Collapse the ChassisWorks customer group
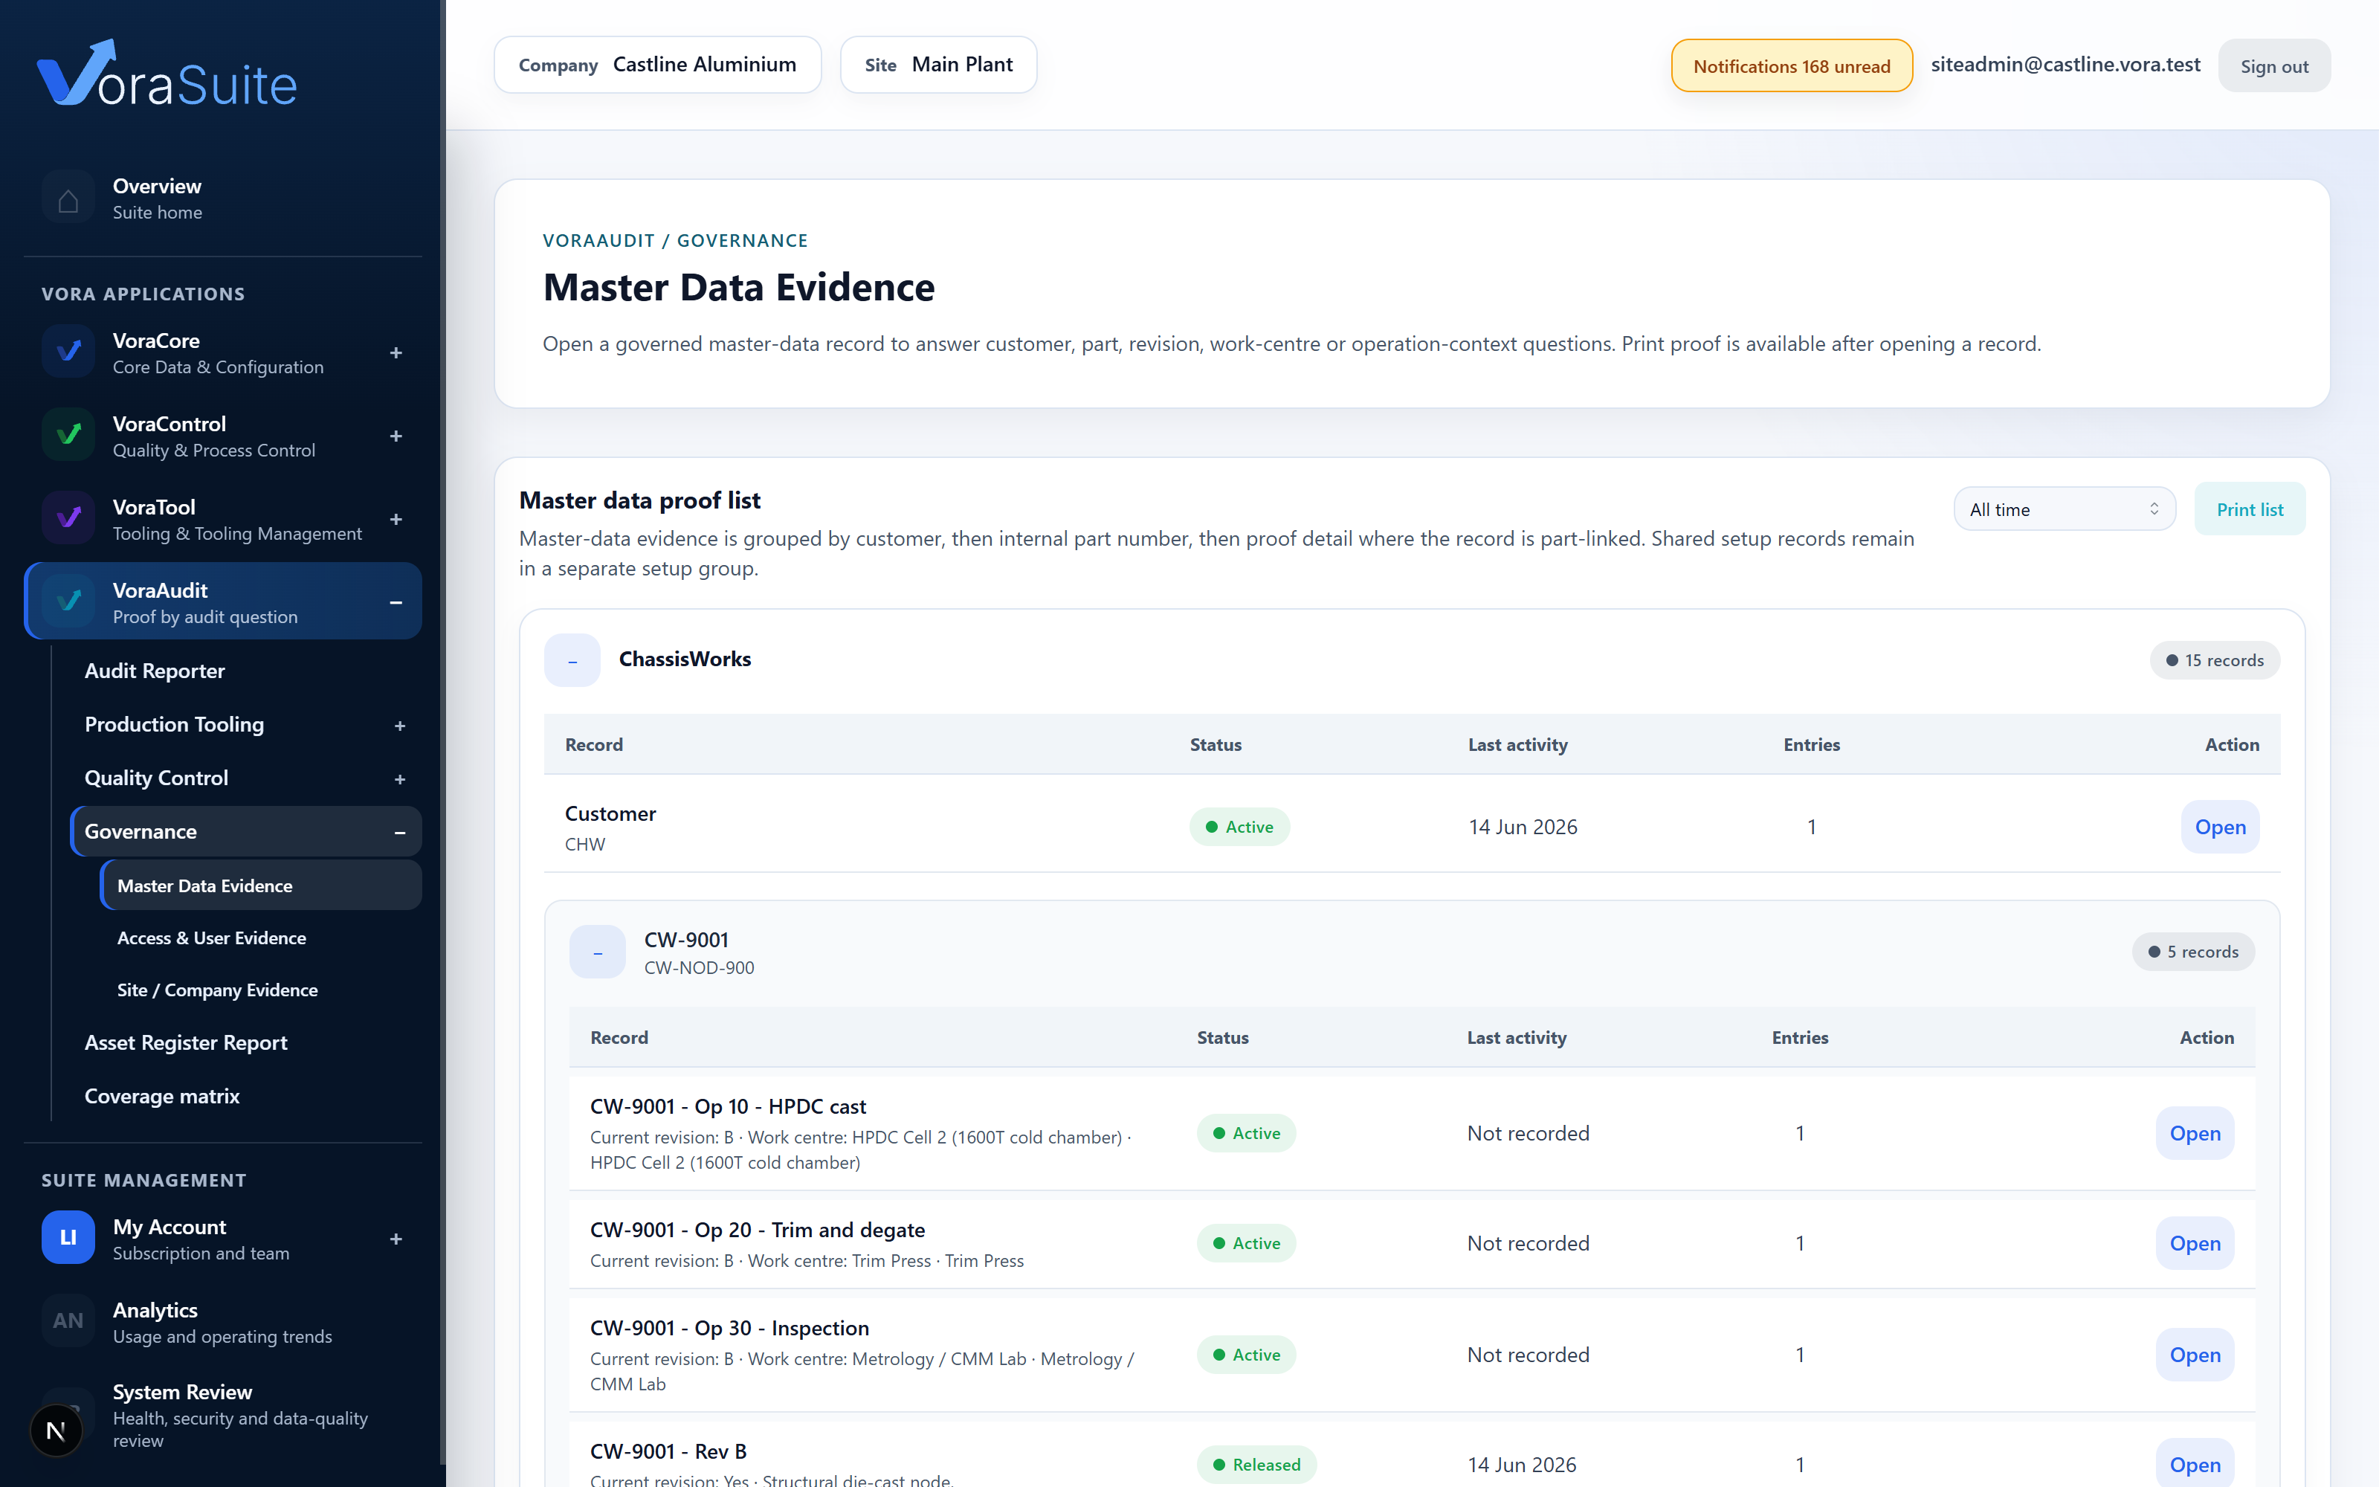 pos(572,660)
